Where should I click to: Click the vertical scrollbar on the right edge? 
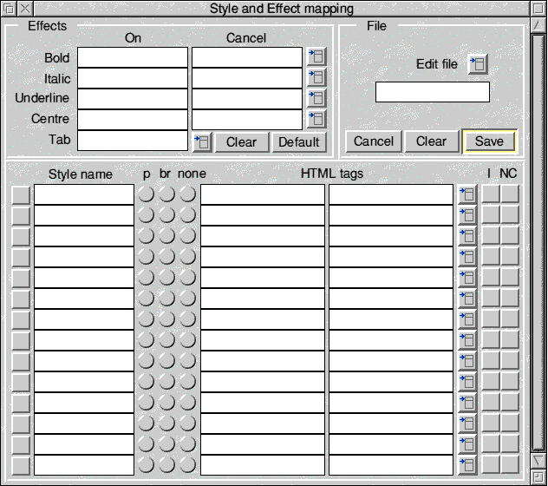point(538,260)
